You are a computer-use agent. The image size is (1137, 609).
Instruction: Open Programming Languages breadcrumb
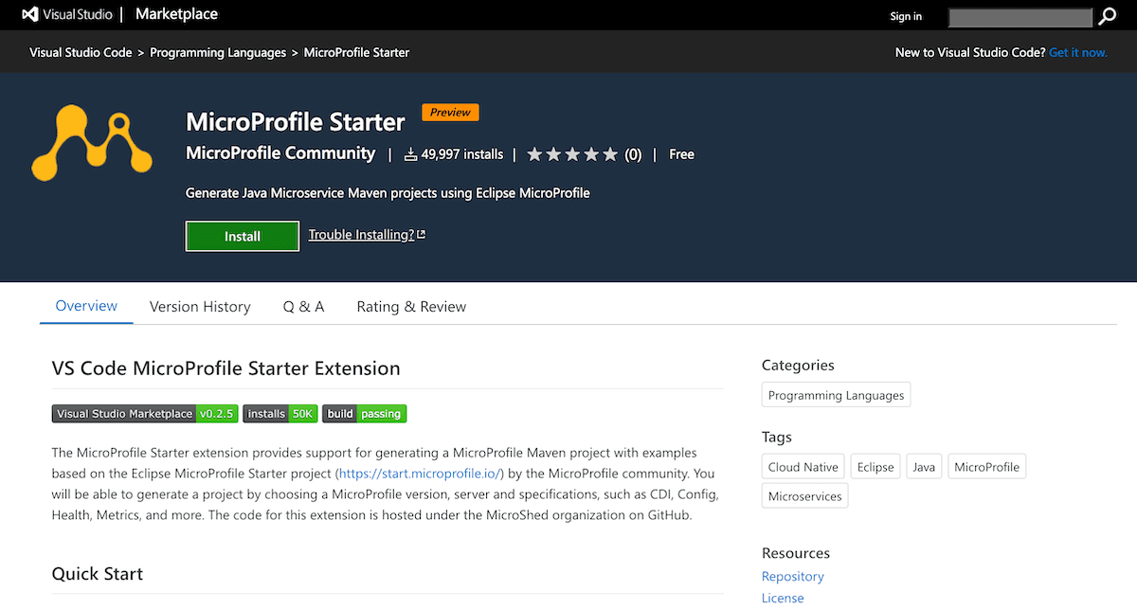pos(218,52)
